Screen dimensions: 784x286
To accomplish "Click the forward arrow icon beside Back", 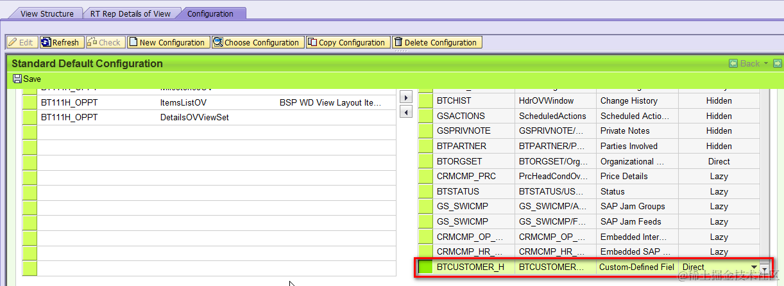I will (x=777, y=63).
